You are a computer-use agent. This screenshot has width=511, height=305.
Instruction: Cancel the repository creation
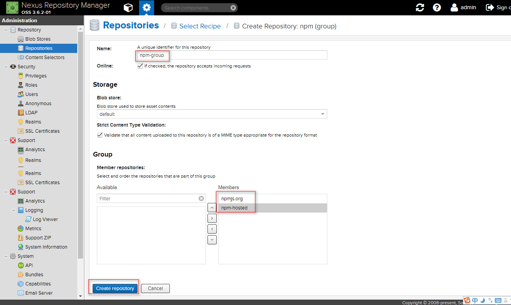coord(155,289)
